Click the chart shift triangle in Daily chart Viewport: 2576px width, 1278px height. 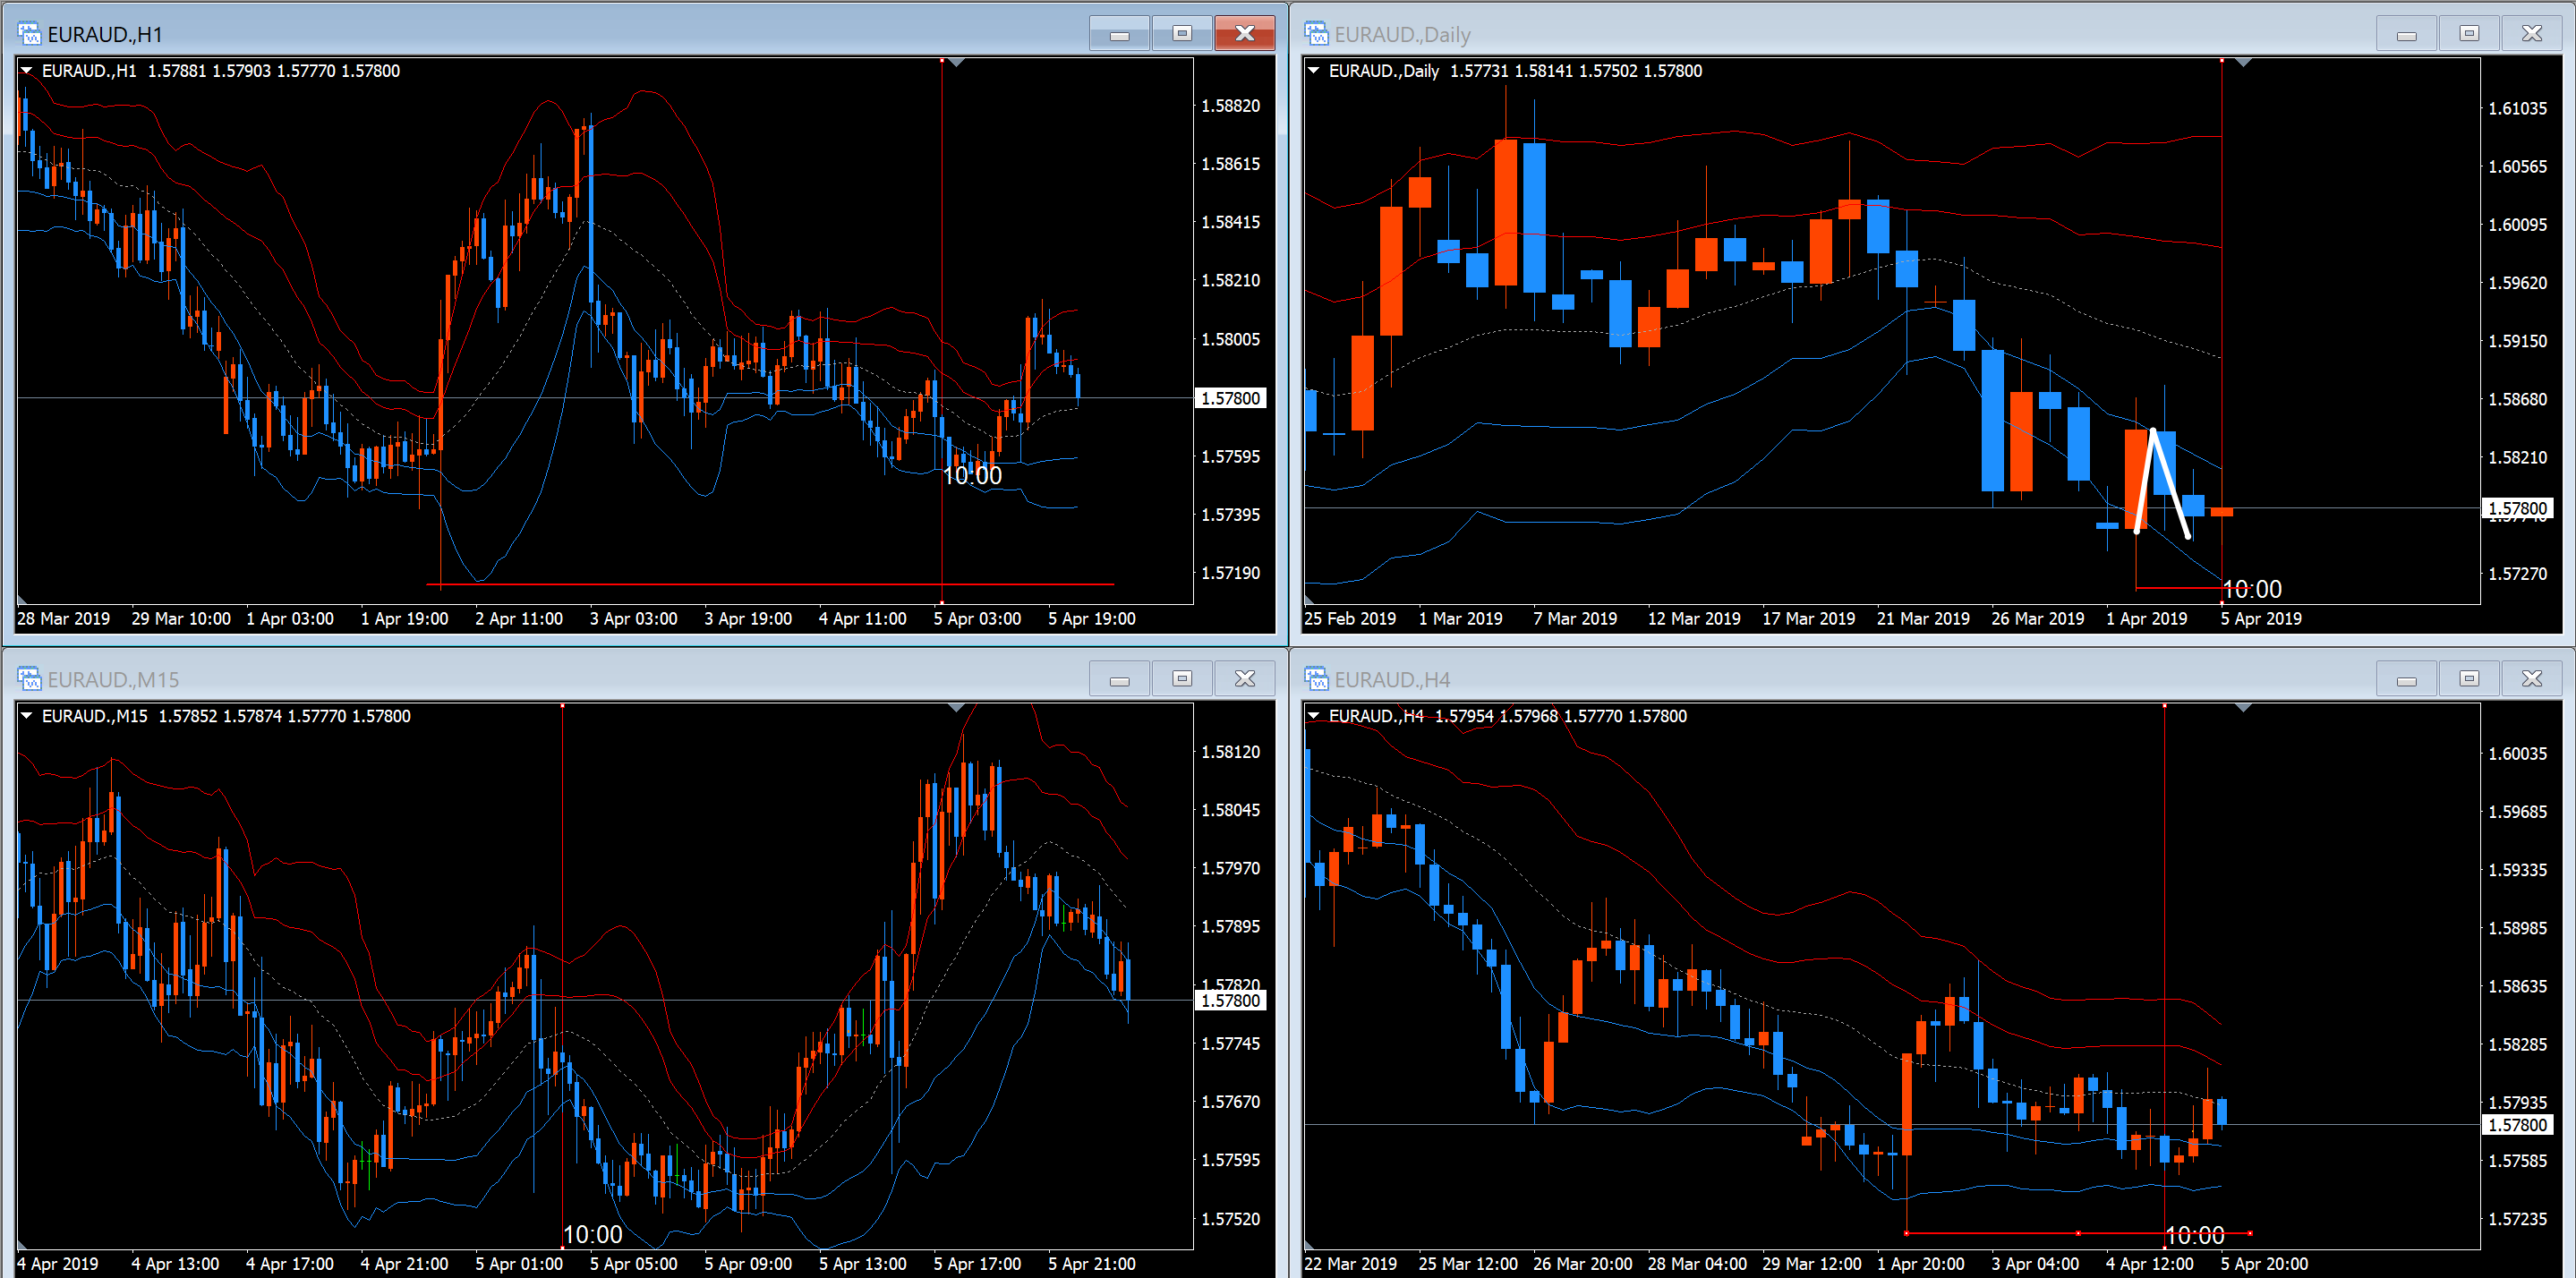tap(2243, 63)
